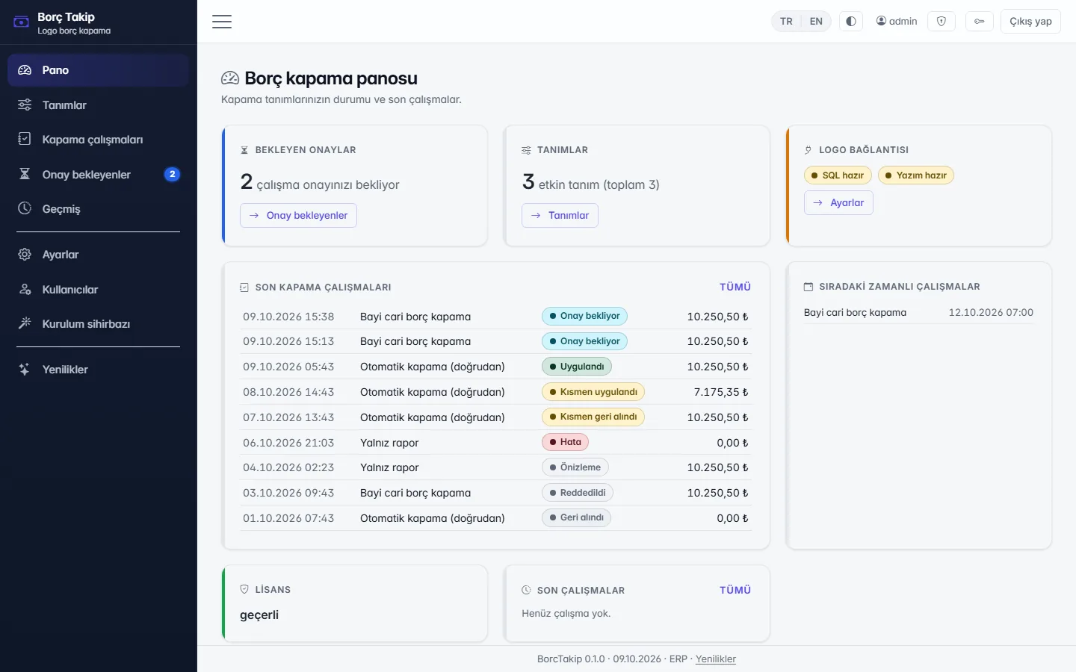The height and width of the screenshot is (672, 1076).
Task: Click the Uygulandı status badge
Action: 577,367
